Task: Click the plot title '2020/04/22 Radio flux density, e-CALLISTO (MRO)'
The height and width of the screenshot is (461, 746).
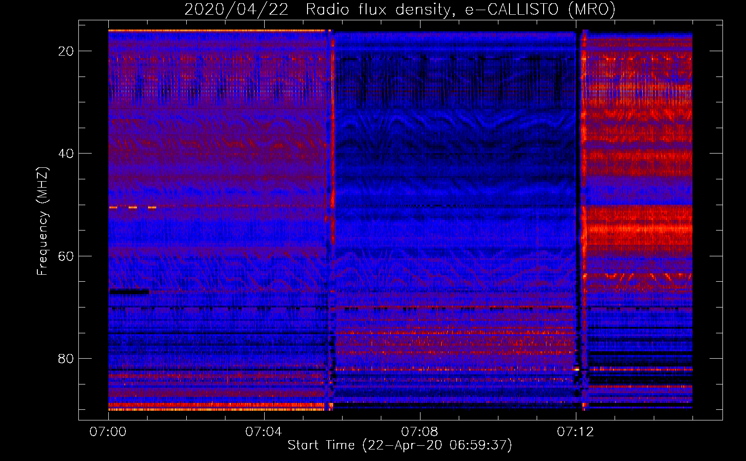Action: (x=400, y=9)
